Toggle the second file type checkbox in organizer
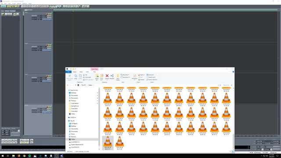The image size is (281, 158). (x=3, y=133)
